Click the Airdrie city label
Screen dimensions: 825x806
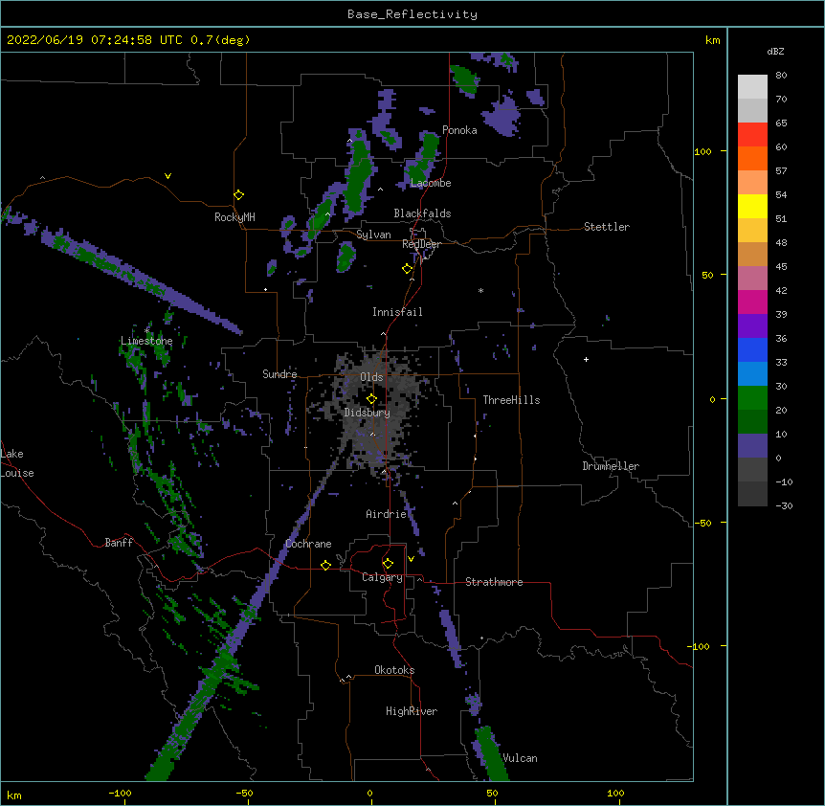[x=387, y=514]
